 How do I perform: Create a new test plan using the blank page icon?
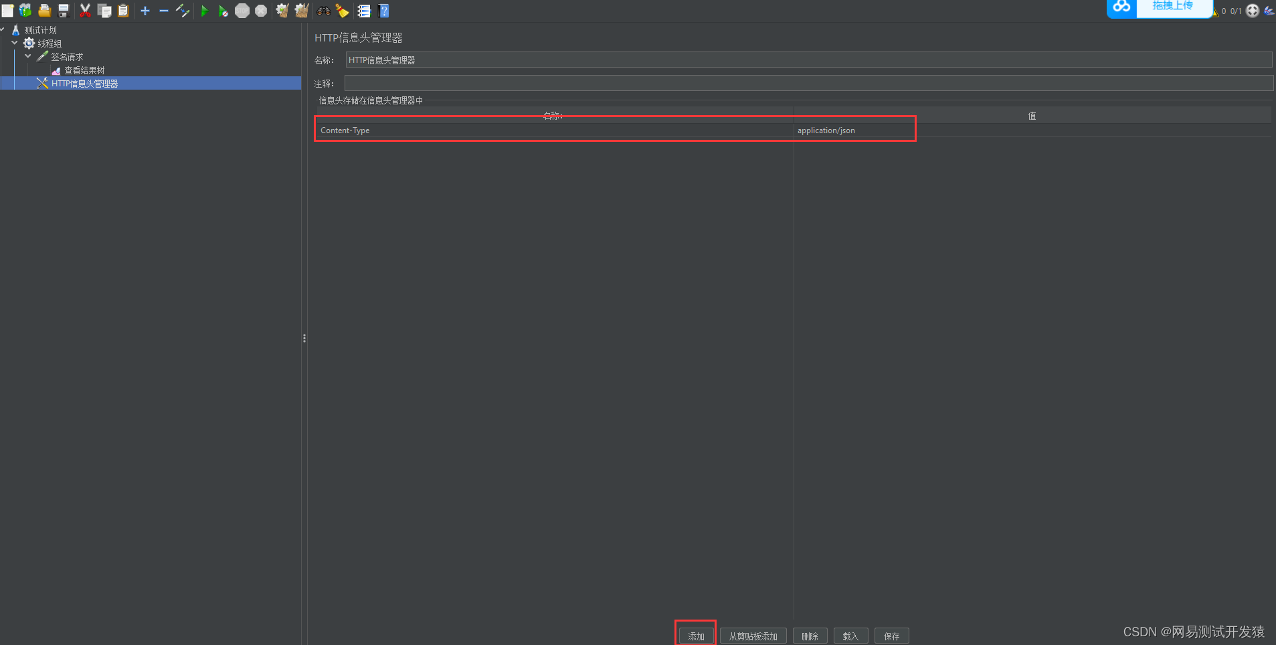(x=7, y=11)
